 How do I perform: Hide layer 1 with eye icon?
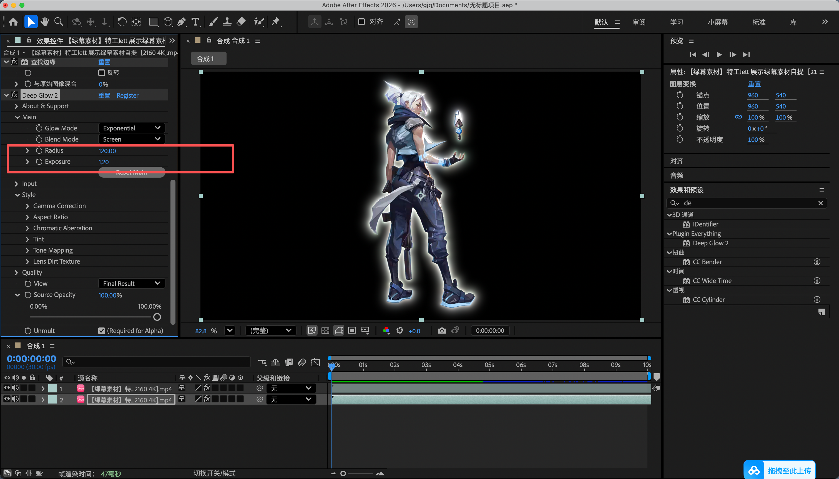(x=7, y=388)
